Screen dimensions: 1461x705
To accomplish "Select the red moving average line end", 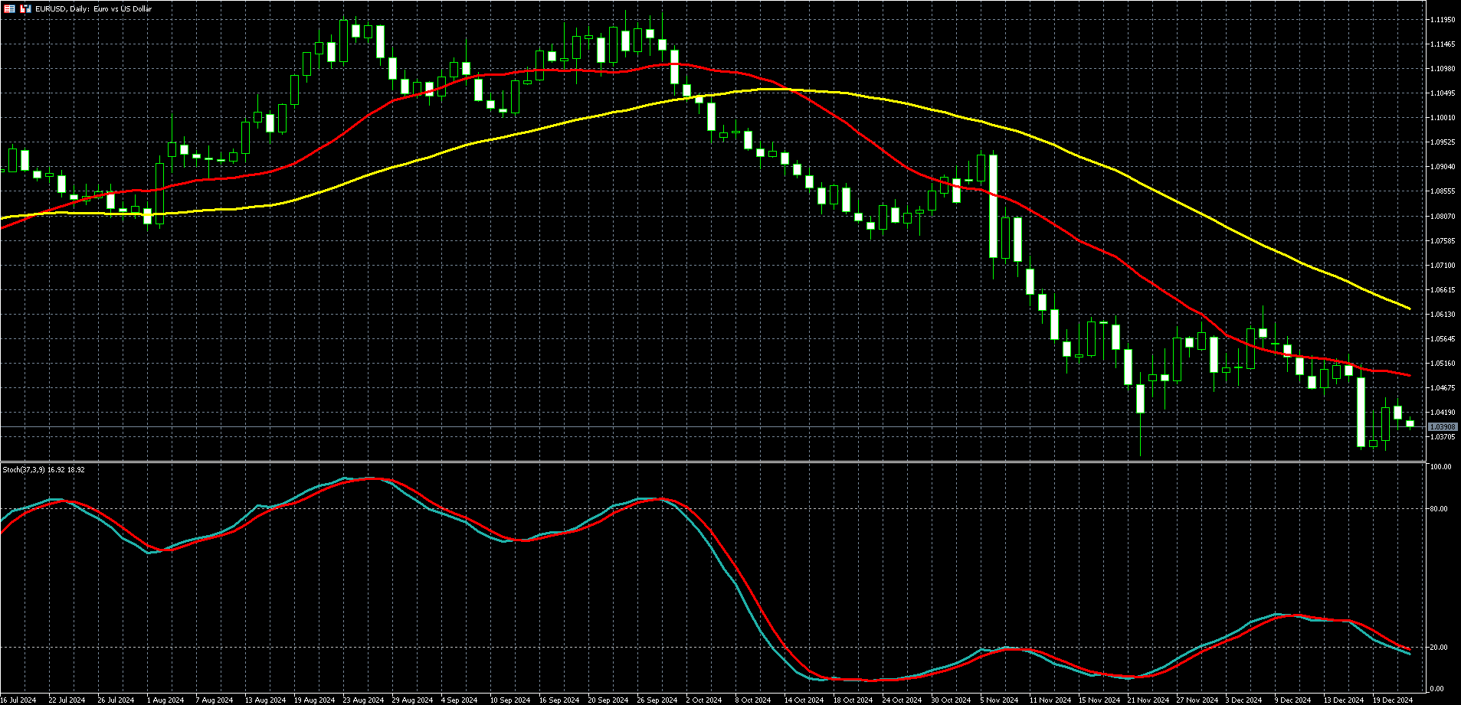I will [1408, 375].
